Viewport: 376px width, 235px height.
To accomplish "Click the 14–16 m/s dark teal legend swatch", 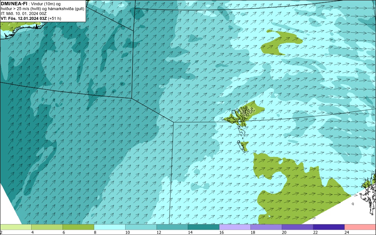I will point(203,227).
